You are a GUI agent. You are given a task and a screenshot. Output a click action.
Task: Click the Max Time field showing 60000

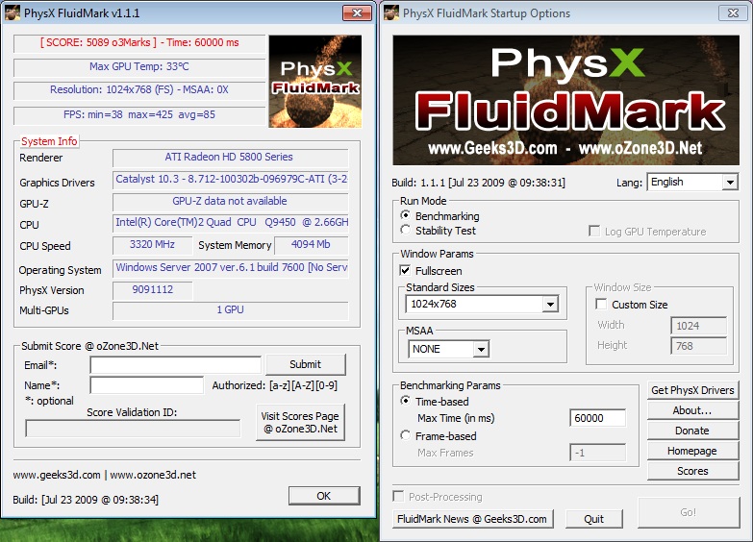coord(598,418)
